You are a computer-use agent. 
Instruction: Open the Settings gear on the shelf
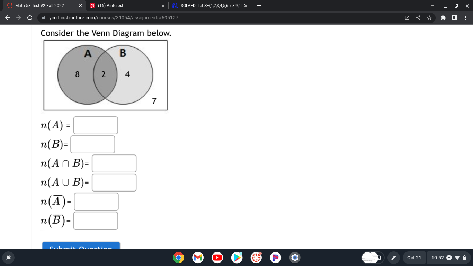[295, 258]
